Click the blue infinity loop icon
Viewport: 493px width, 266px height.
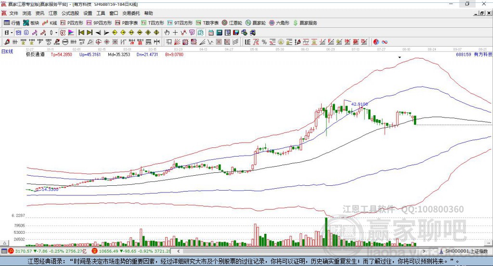pos(385,42)
